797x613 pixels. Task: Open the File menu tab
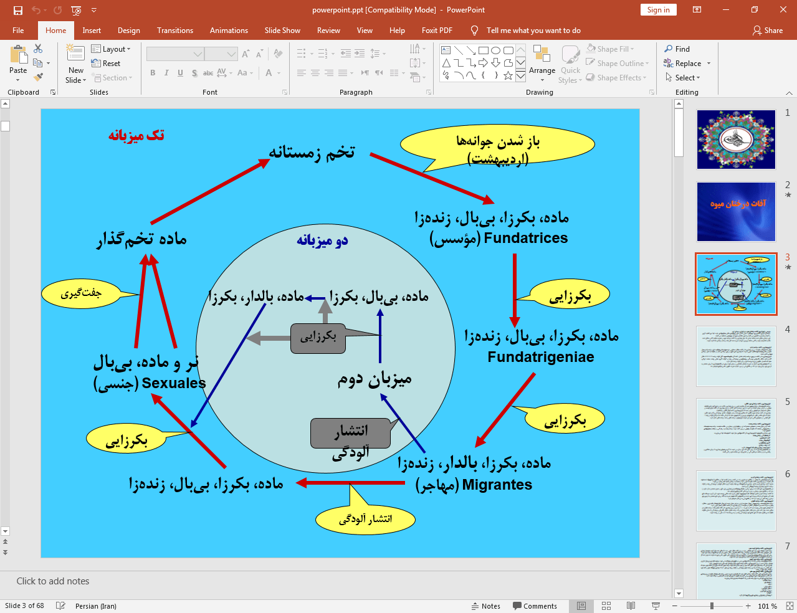(x=18, y=30)
